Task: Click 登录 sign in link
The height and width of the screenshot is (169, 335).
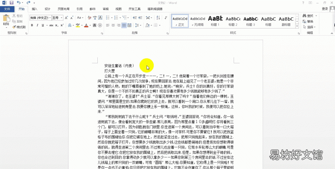Action: point(325,9)
